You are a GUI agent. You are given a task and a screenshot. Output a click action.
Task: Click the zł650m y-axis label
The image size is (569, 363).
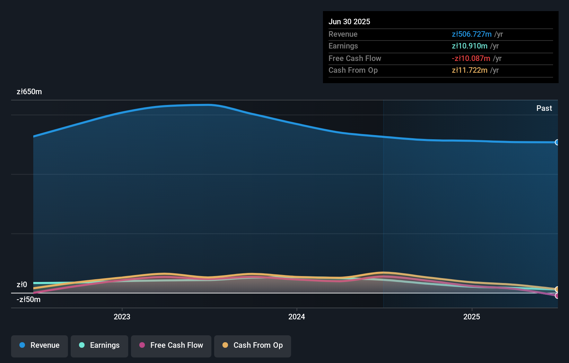[29, 92]
